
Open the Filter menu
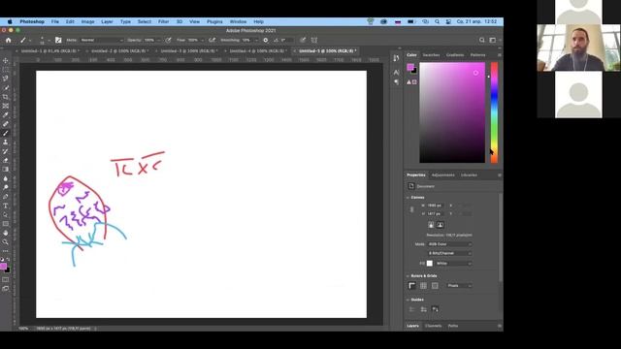point(164,21)
